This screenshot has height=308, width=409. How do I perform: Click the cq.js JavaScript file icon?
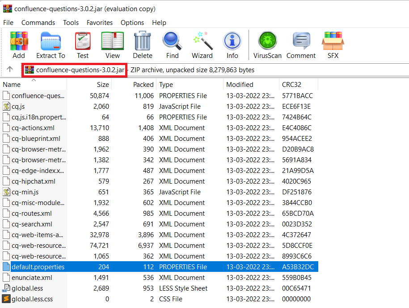[x=6, y=106]
